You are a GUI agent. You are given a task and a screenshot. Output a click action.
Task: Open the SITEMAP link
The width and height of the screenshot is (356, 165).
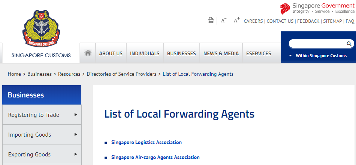tap(332, 21)
